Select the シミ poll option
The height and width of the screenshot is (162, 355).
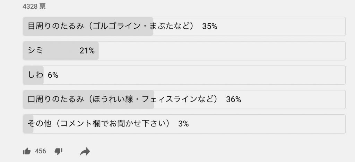(x=184, y=51)
